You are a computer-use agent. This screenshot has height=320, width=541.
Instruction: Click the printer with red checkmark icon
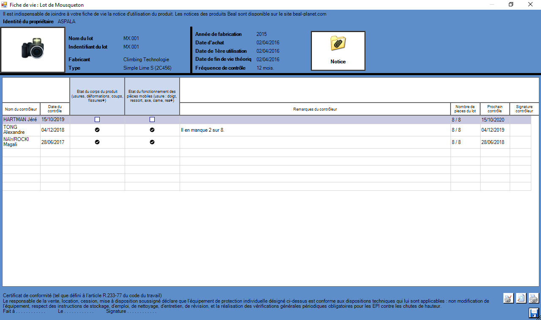click(508, 298)
